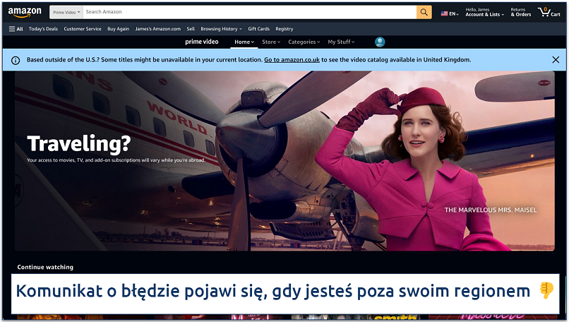Viewport: 569px width, 322px height.
Task: Open the language flag EN selector
Action: coord(449,13)
